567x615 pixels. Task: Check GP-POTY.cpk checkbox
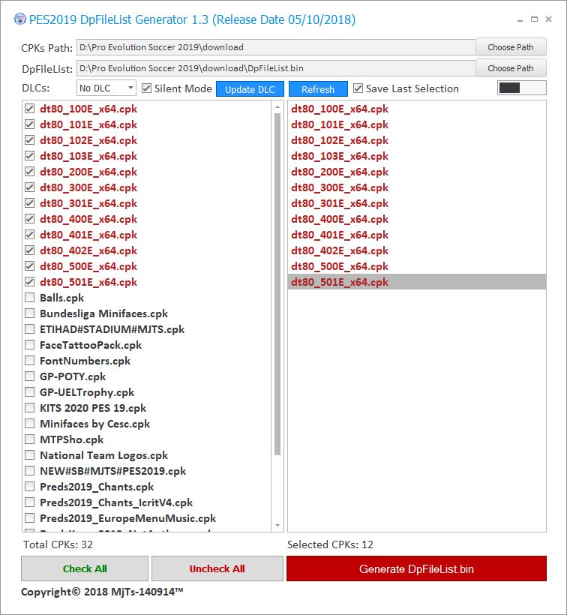click(30, 376)
